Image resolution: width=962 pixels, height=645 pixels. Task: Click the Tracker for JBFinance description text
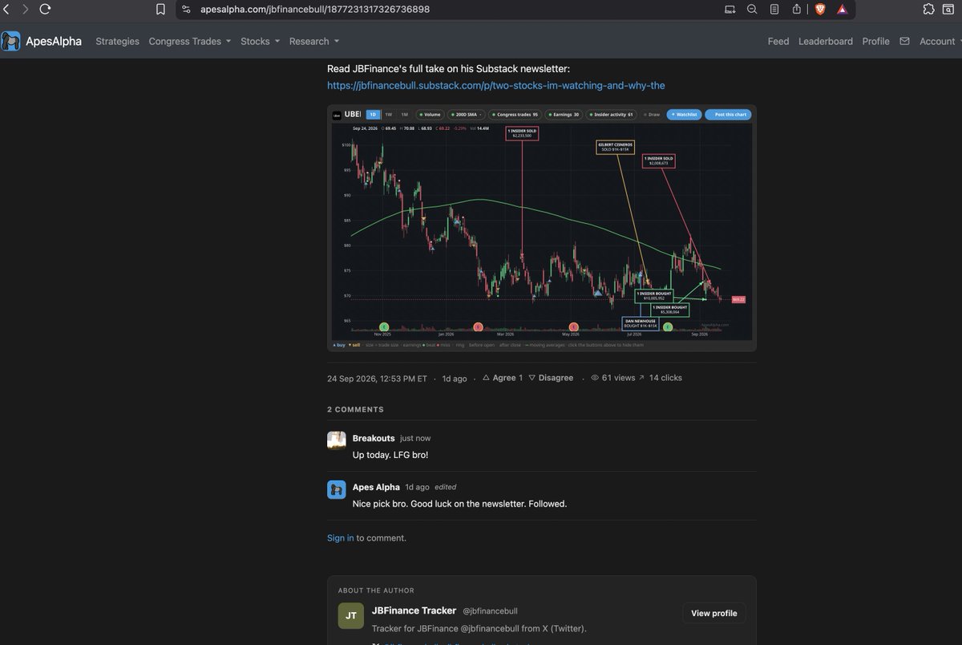point(479,628)
